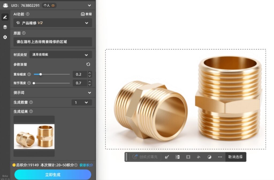Click the 取消选择 deselect button
The height and width of the screenshot is (180, 274).
[x=235, y=157]
